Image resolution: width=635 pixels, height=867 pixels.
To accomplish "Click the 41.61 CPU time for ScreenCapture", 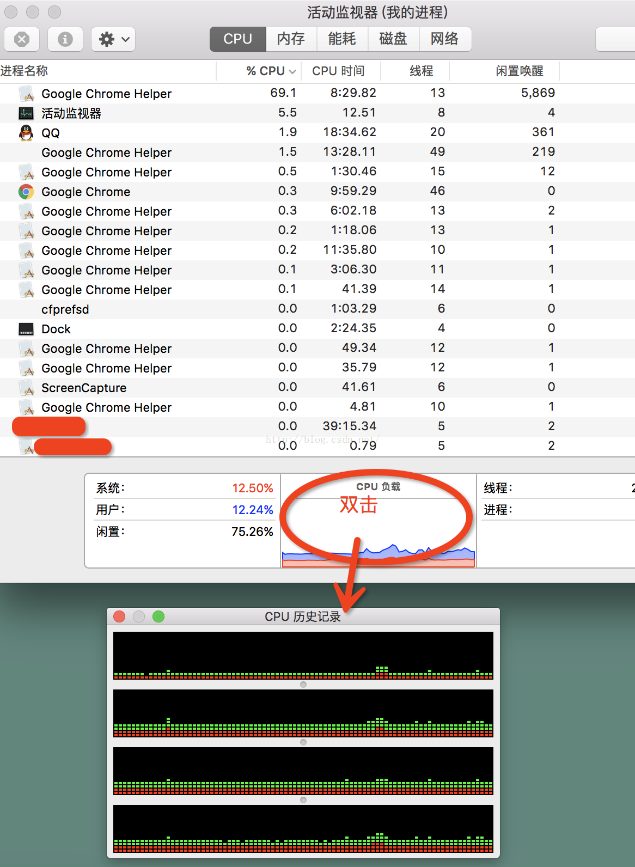I will pyautogui.click(x=359, y=387).
